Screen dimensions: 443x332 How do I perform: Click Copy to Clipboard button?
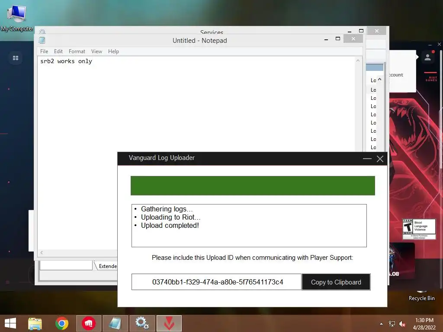(336, 282)
